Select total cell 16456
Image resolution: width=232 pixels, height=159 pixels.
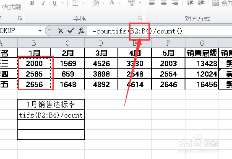[202, 84]
